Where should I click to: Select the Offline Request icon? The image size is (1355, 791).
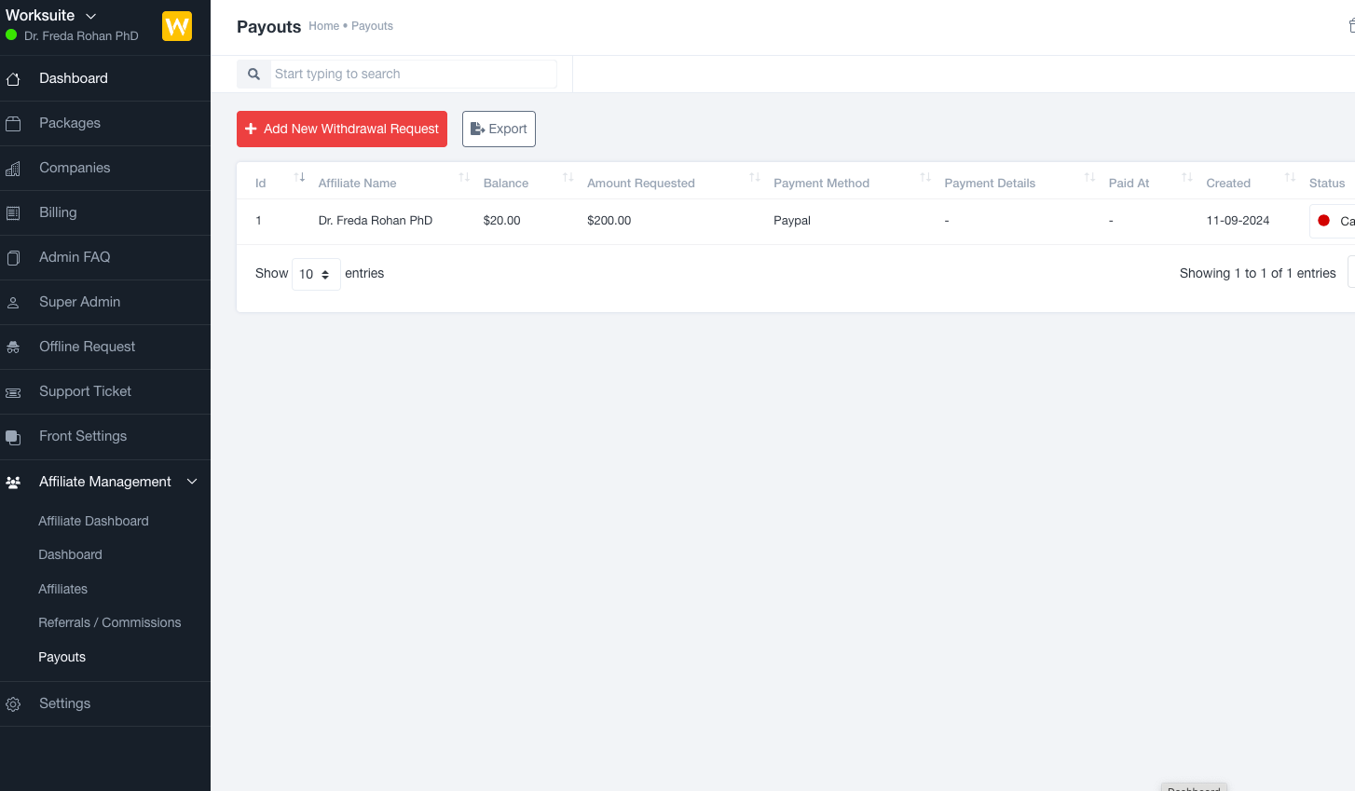pyautogui.click(x=12, y=347)
